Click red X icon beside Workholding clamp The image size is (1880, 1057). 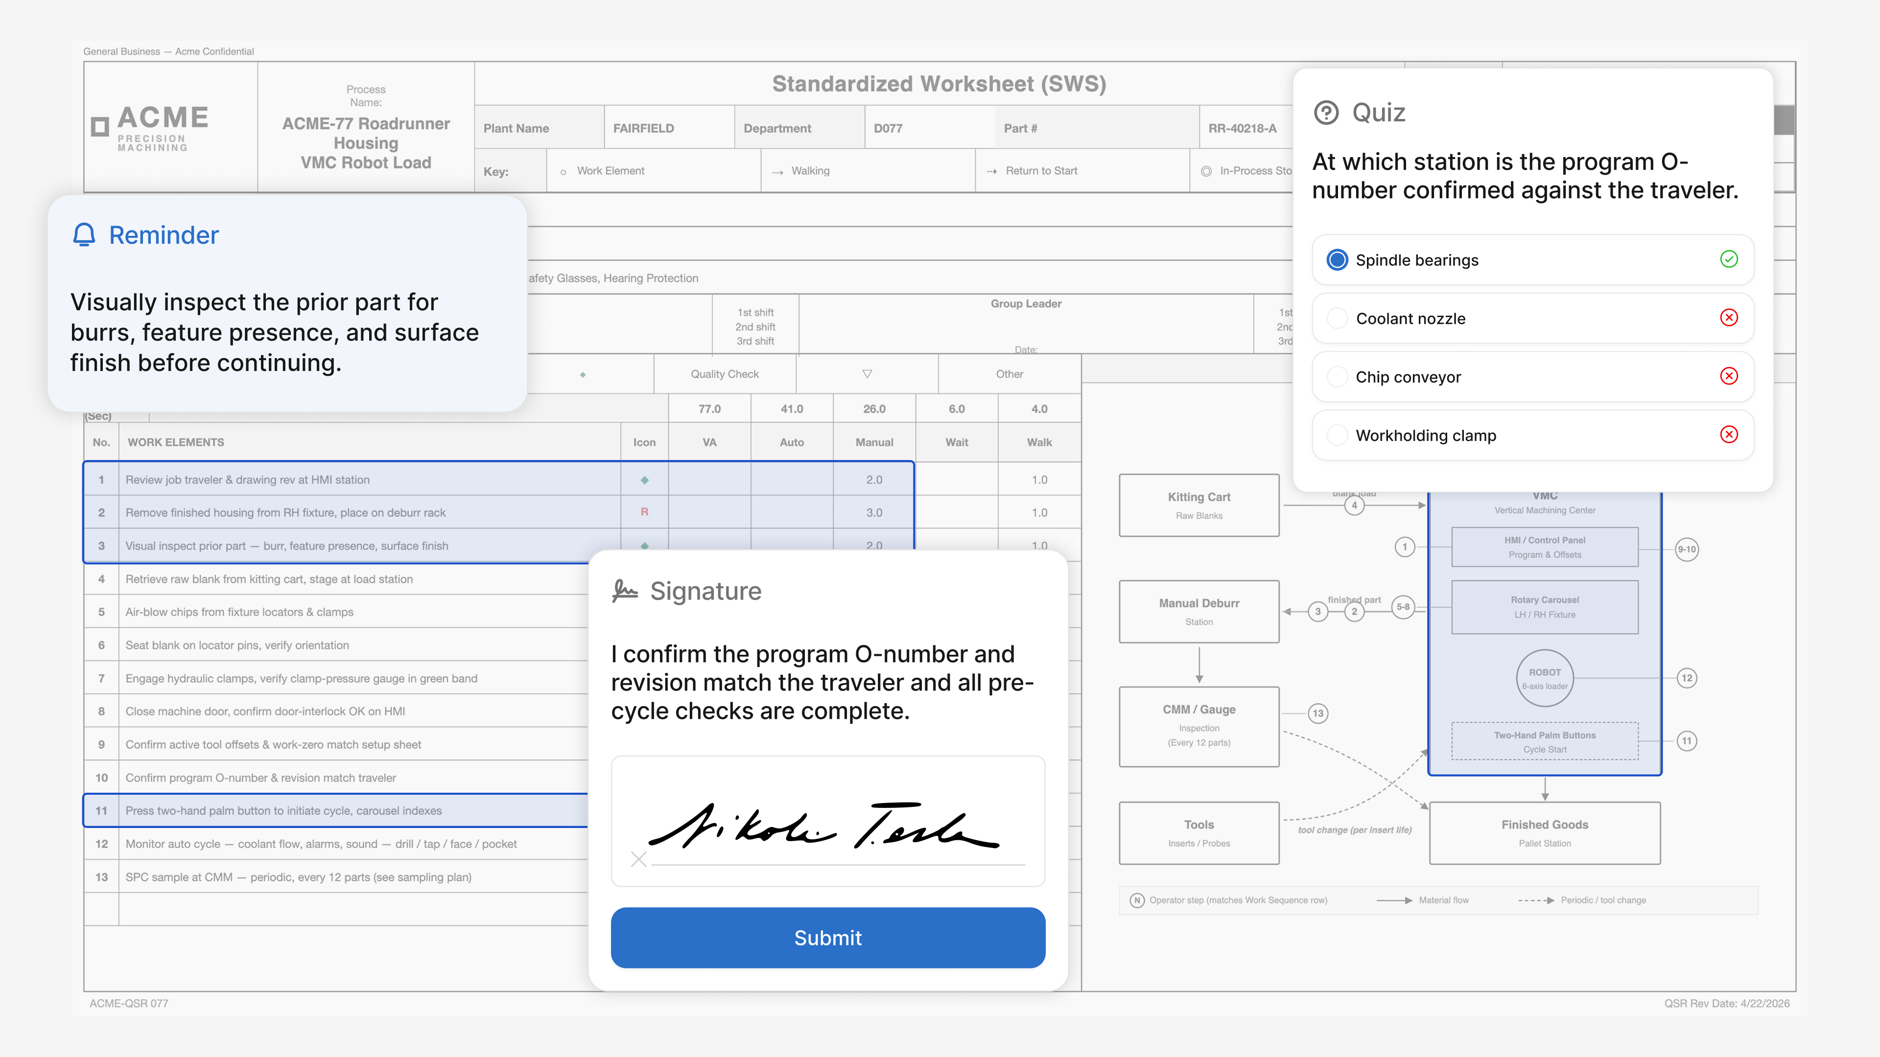1728,435
